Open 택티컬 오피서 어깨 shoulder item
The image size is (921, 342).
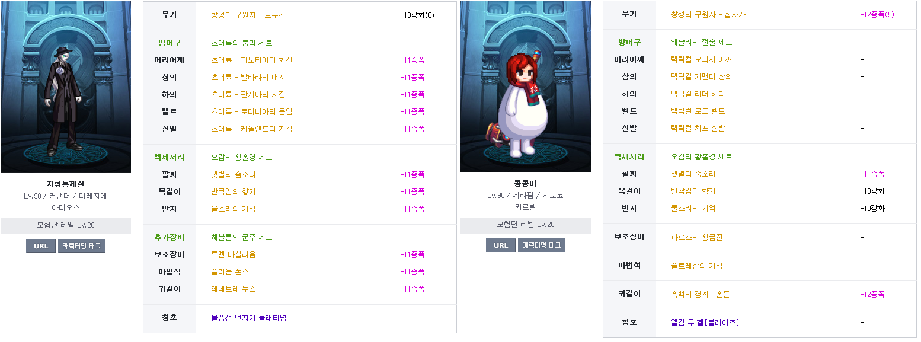702,59
